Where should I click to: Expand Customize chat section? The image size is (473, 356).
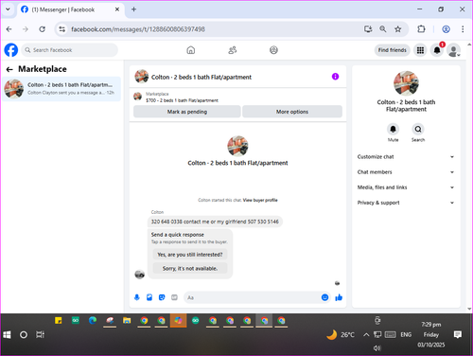406,157
